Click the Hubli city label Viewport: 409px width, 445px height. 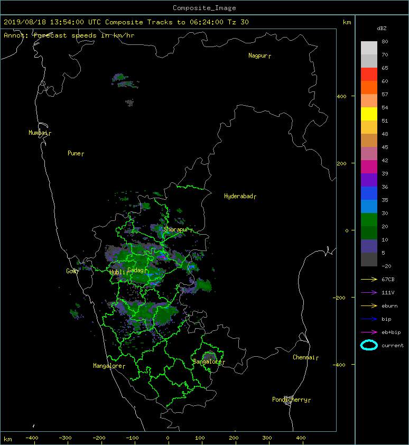point(117,272)
